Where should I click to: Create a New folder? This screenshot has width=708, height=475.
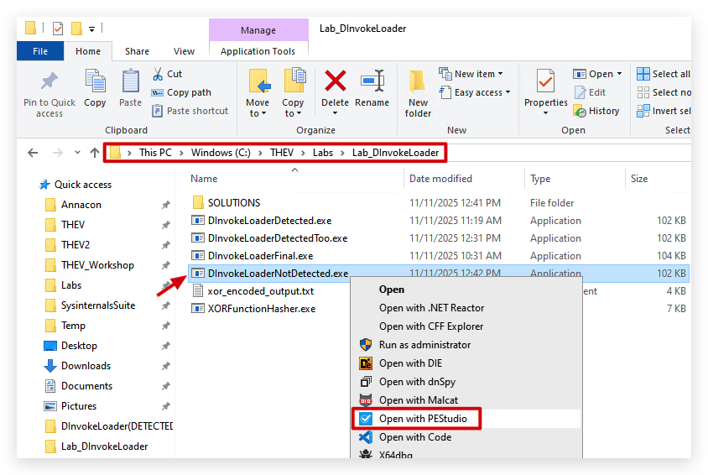(x=418, y=94)
